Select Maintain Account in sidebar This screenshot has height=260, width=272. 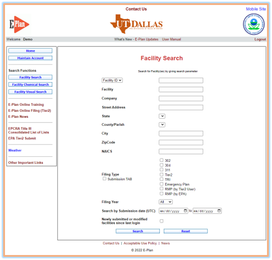tap(30, 58)
